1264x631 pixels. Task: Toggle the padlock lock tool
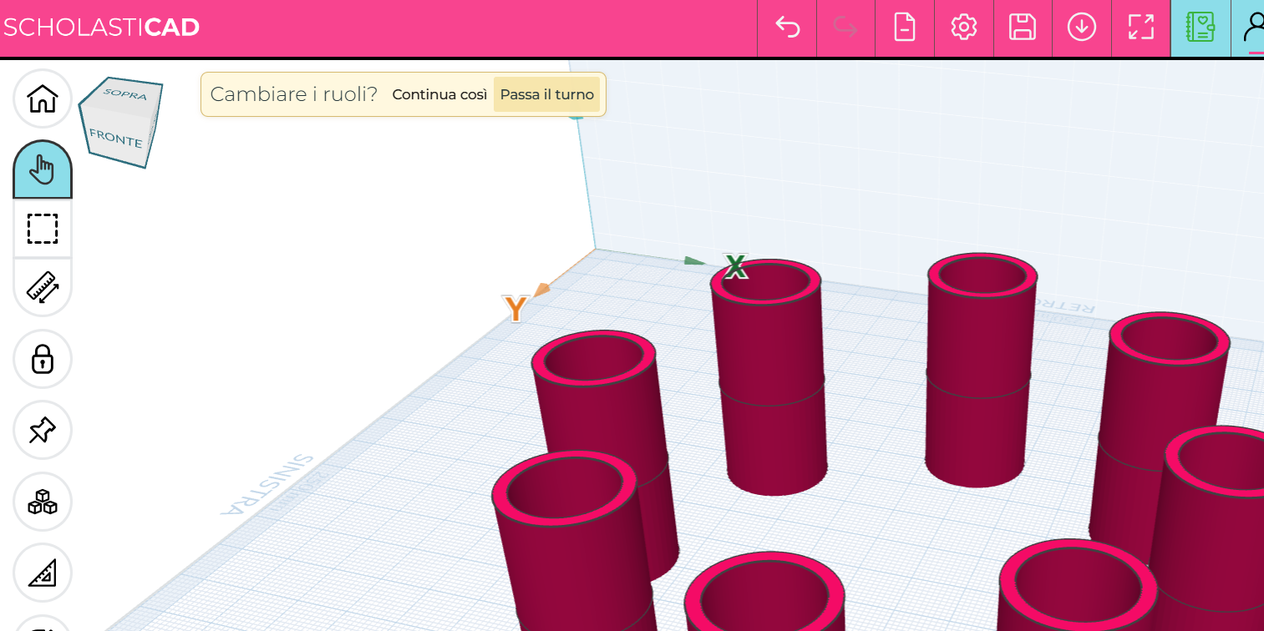click(43, 359)
